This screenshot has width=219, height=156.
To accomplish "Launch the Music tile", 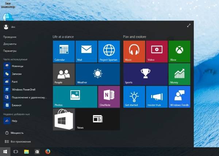I will pyautogui.click(x=134, y=52).
